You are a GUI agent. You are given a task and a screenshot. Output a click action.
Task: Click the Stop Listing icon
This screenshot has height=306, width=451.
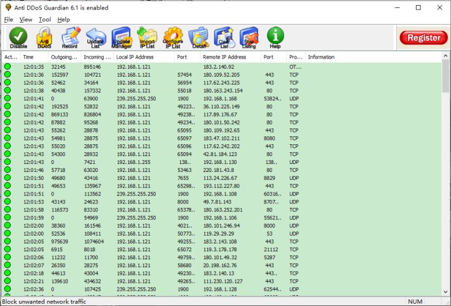[249, 38]
